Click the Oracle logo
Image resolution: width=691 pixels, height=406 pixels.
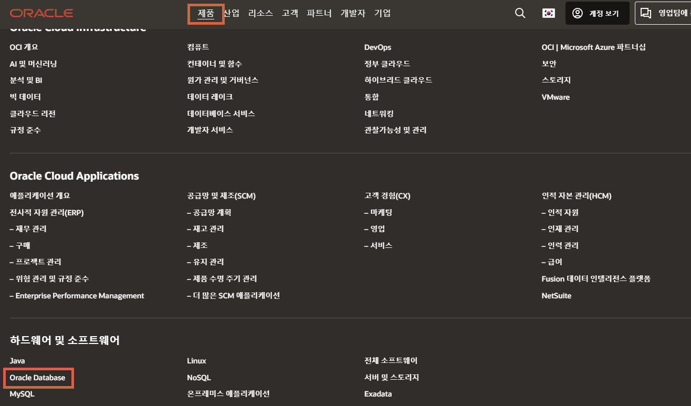(x=41, y=13)
